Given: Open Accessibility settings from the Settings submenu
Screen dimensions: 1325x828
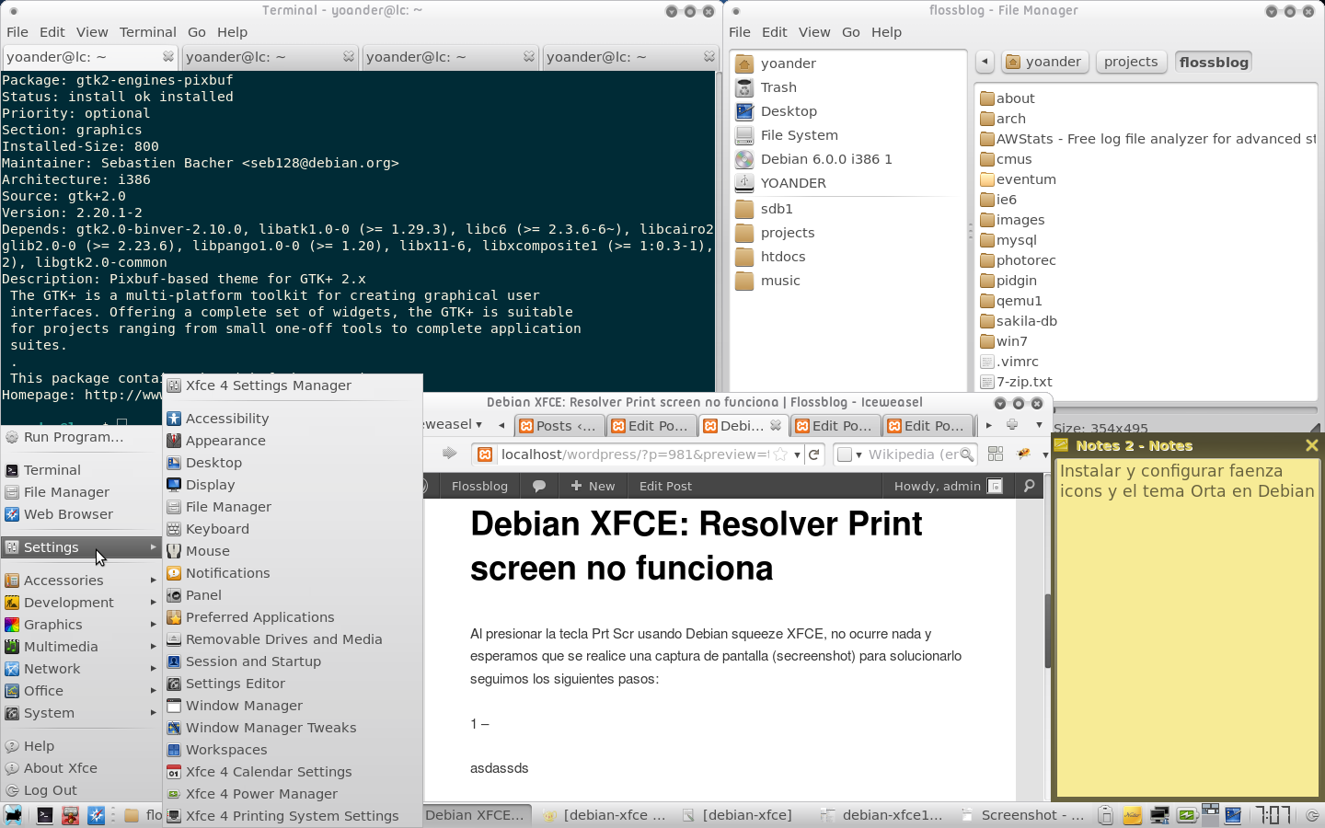Looking at the screenshot, I should (x=293, y=419).
